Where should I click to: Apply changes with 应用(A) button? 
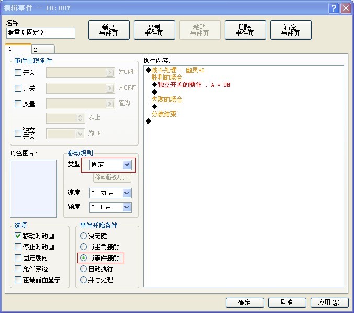pos(329,303)
